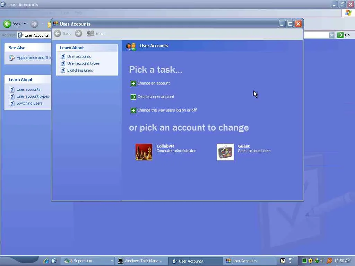Click the Windows flag logo in the background window
The height and width of the screenshot is (266, 355).
[x=348, y=13]
